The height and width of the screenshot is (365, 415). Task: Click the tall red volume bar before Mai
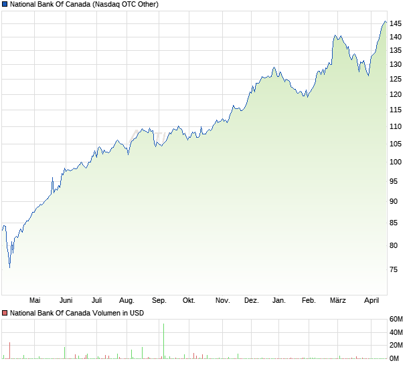tap(10, 350)
